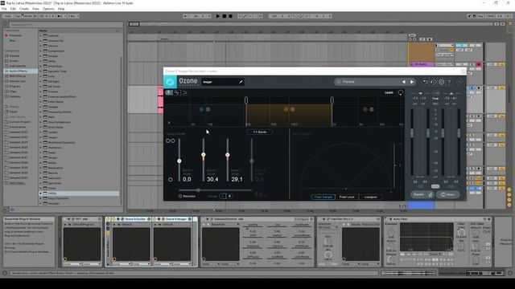
Task: Solo Band 1 in Imager
Action: tap(208, 109)
